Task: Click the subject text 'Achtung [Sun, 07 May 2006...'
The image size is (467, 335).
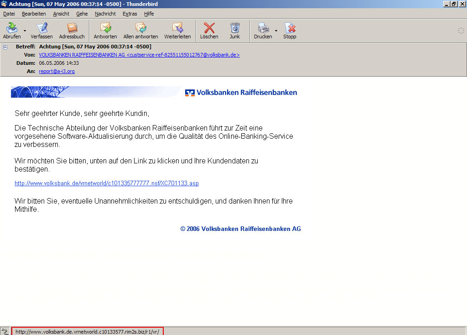Action: [95, 47]
